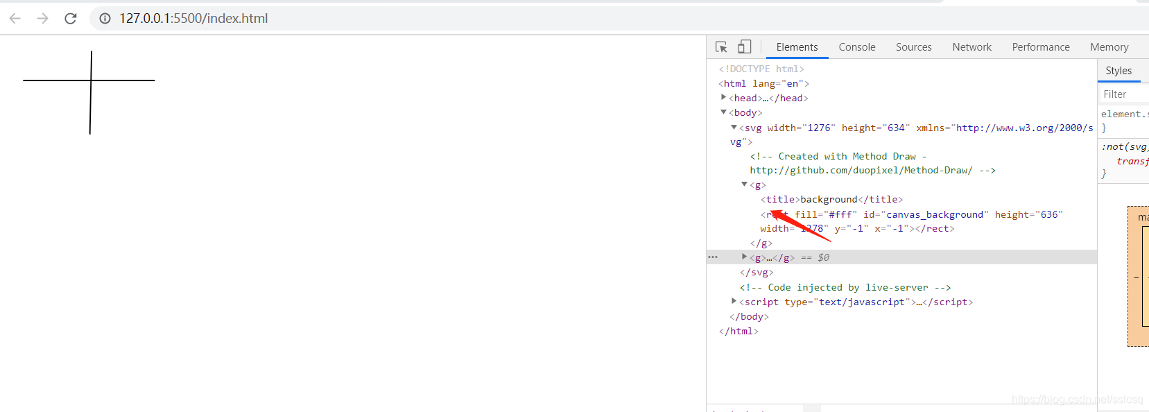Open the Performance tab
The image size is (1149, 412).
click(1041, 47)
